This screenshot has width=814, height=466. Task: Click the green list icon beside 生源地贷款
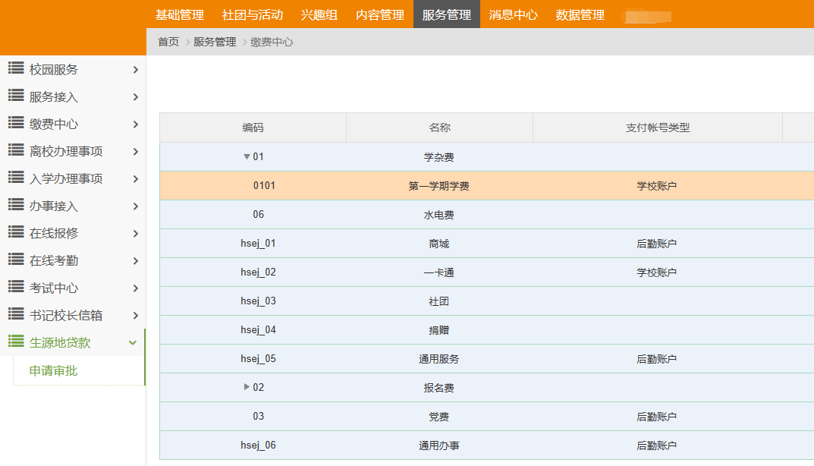pyautogui.click(x=16, y=342)
